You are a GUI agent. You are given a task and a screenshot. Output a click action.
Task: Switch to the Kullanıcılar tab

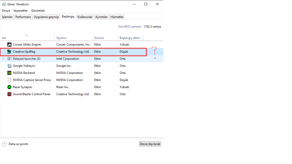click(x=85, y=17)
